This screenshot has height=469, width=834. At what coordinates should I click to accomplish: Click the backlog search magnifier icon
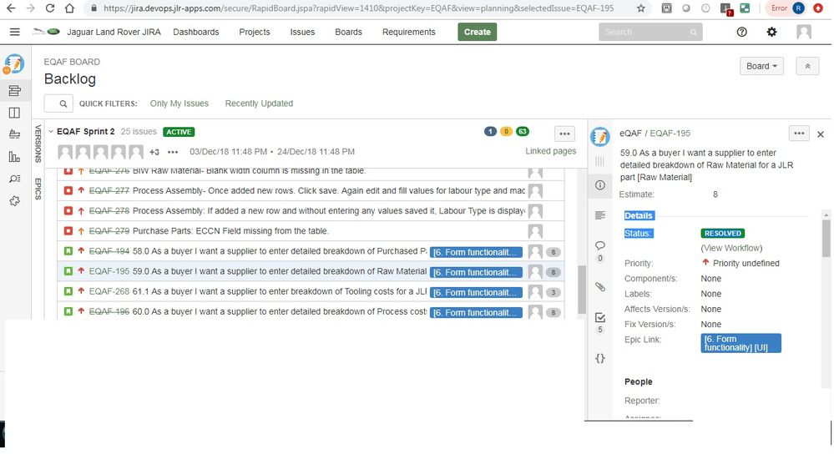(63, 103)
